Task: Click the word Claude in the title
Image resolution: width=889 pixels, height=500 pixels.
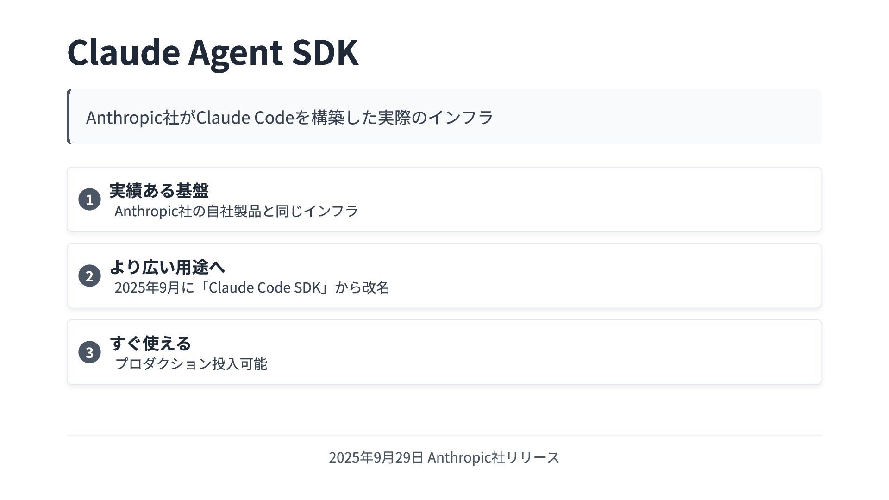Action: point(124,52)
